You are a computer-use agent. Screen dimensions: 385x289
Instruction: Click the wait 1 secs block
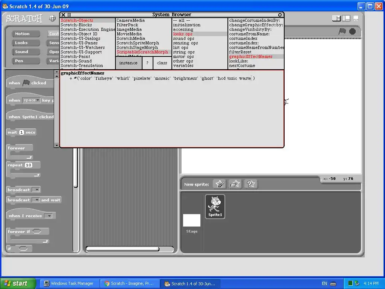click(x=21, y=132)
